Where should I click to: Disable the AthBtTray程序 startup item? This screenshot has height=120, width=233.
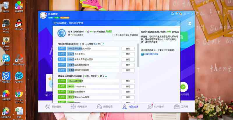click(128, 97)
